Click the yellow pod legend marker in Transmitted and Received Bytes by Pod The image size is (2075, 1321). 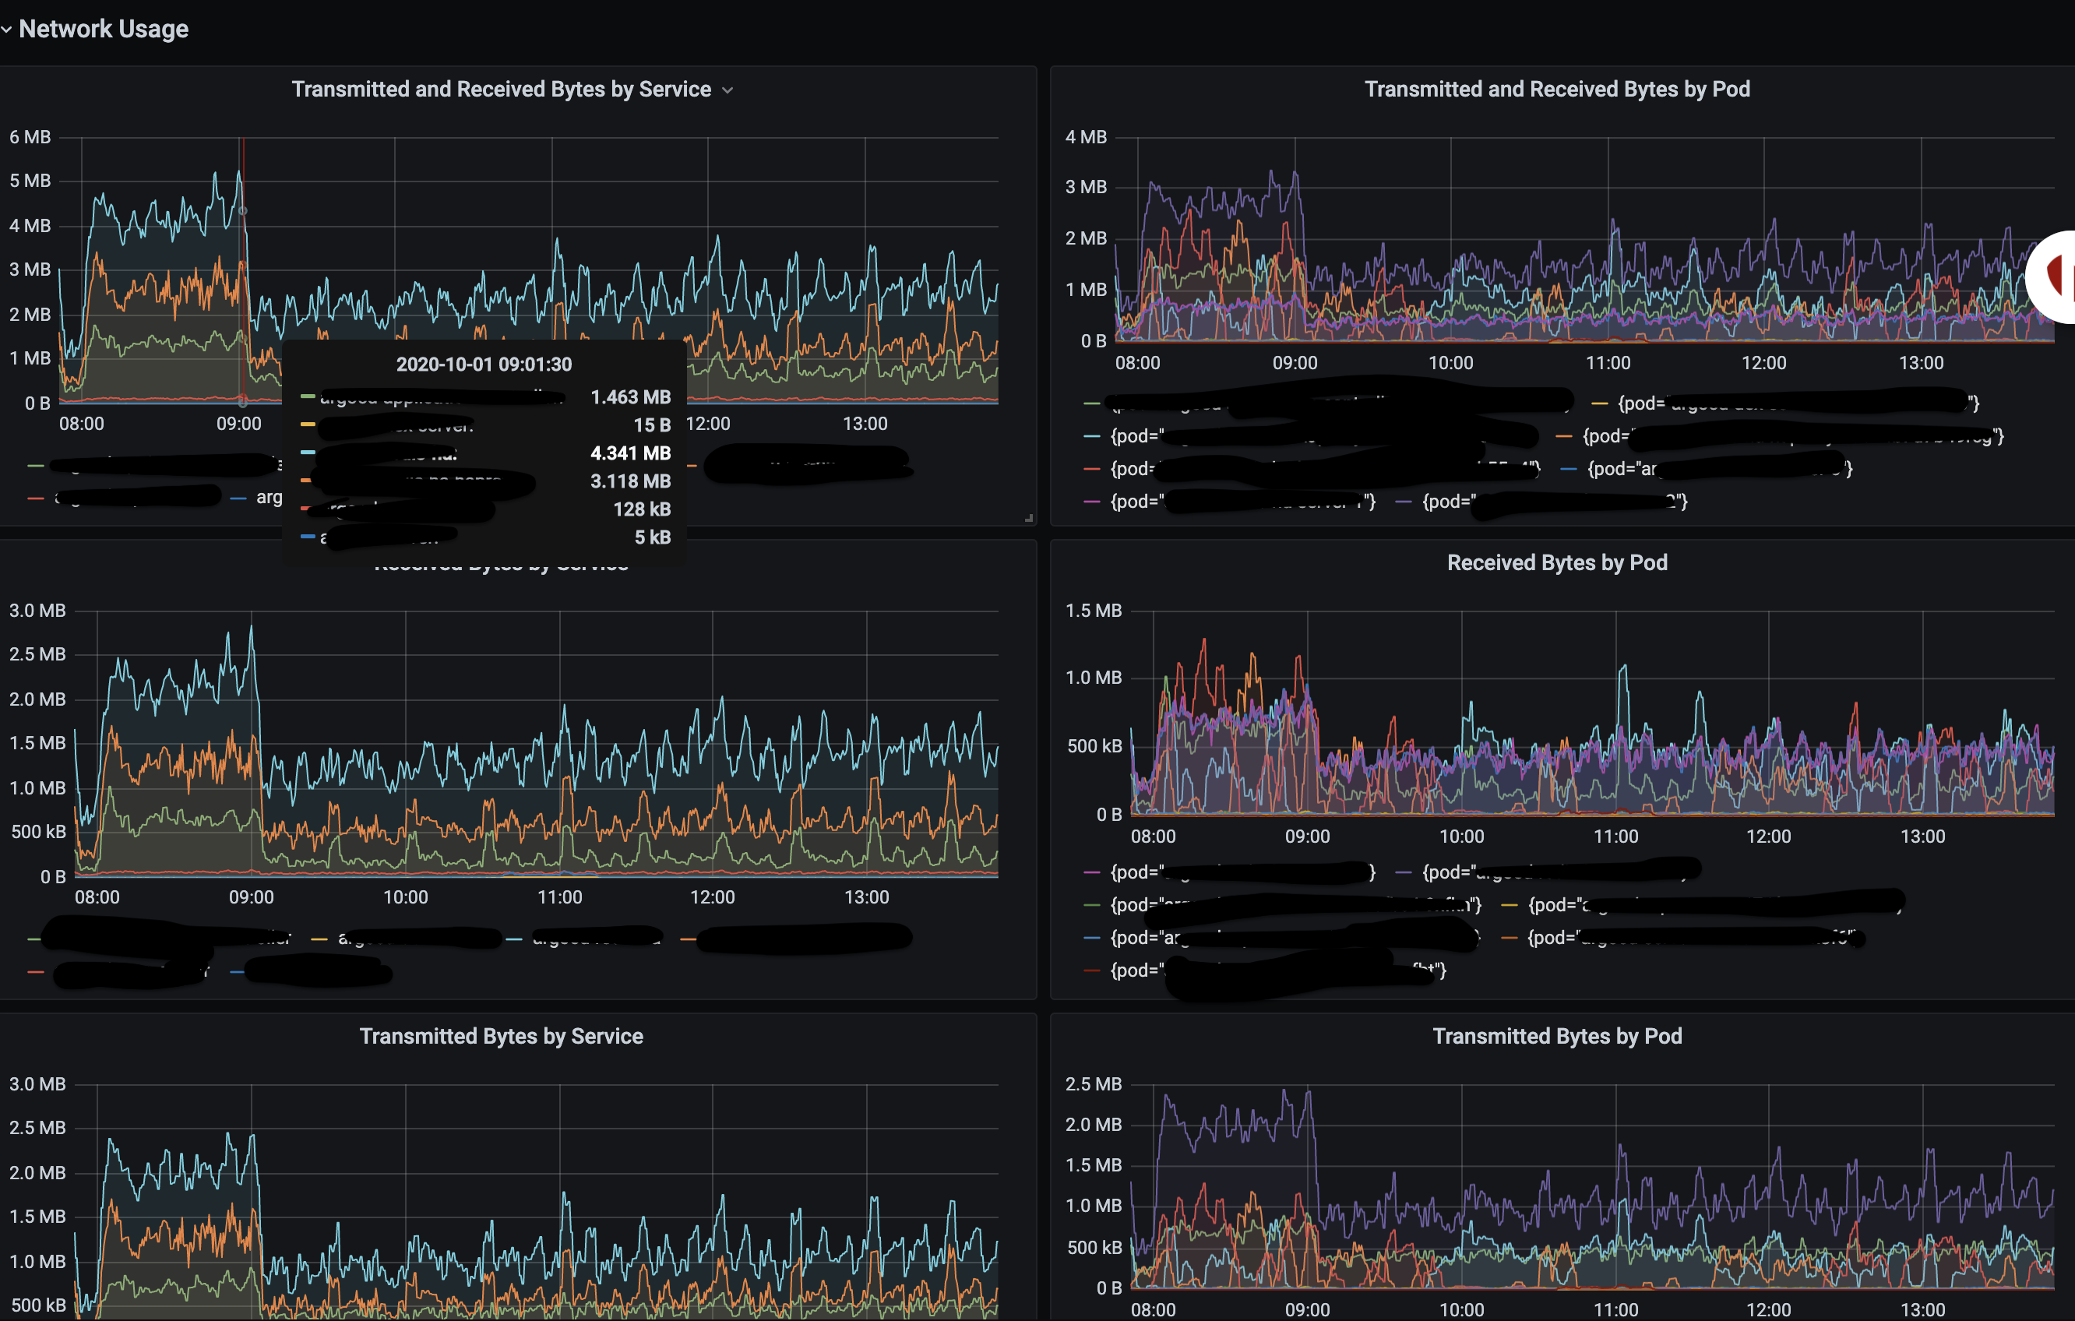click(x=1601, y=405)
